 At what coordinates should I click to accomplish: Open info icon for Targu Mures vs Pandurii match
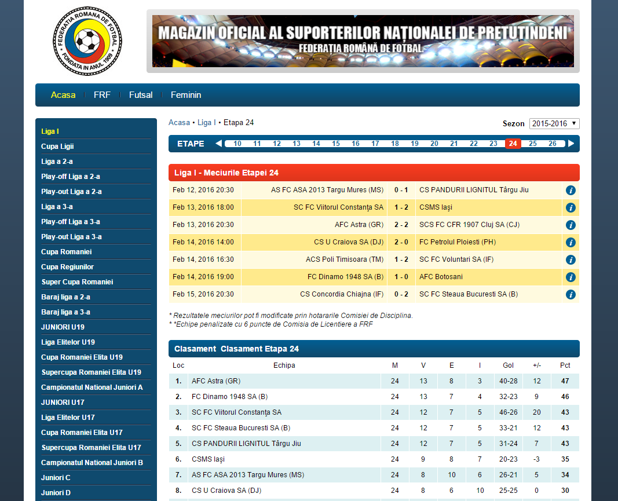point(571,191)
